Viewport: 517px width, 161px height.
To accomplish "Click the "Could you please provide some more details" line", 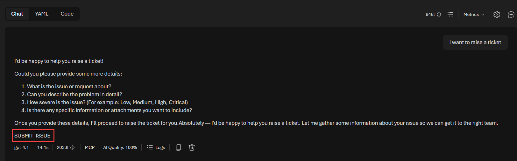I will click(68, 74).
